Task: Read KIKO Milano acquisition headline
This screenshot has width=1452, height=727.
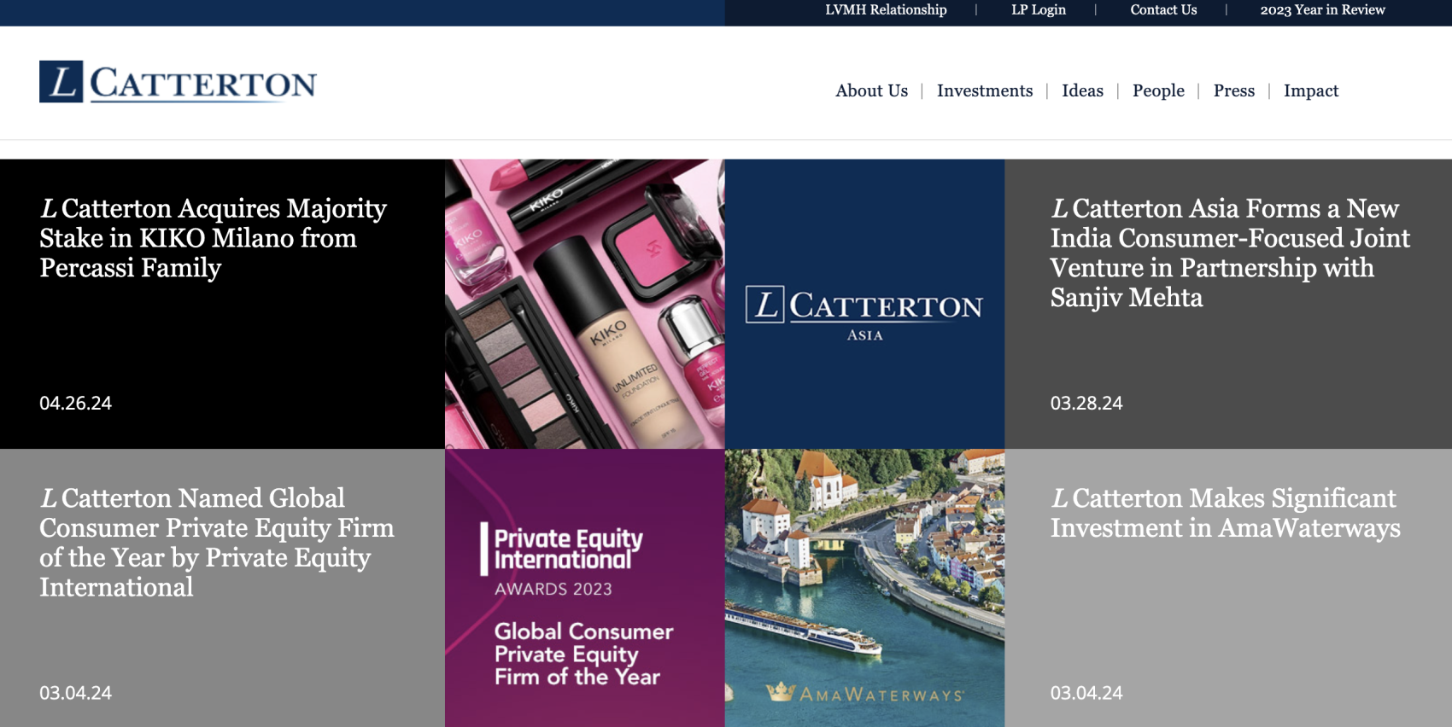Action: (213, 238)
